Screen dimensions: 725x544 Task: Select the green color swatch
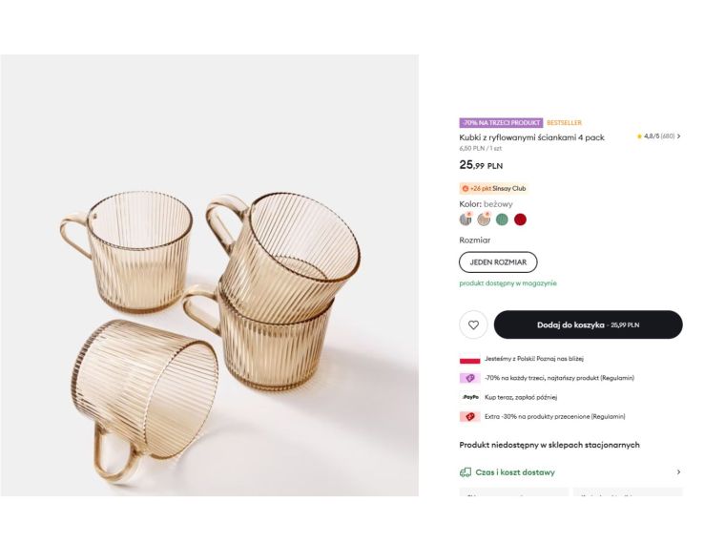tap(502, 220)
